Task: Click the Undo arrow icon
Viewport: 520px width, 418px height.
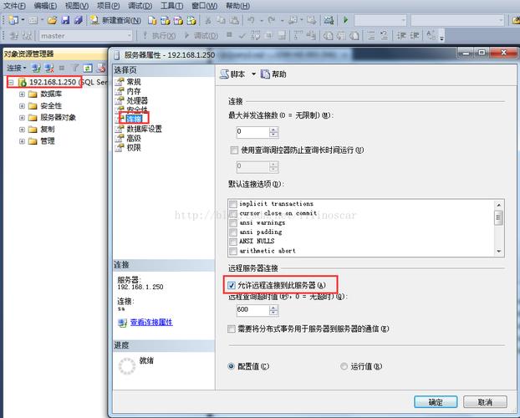Action: [251, 20]
